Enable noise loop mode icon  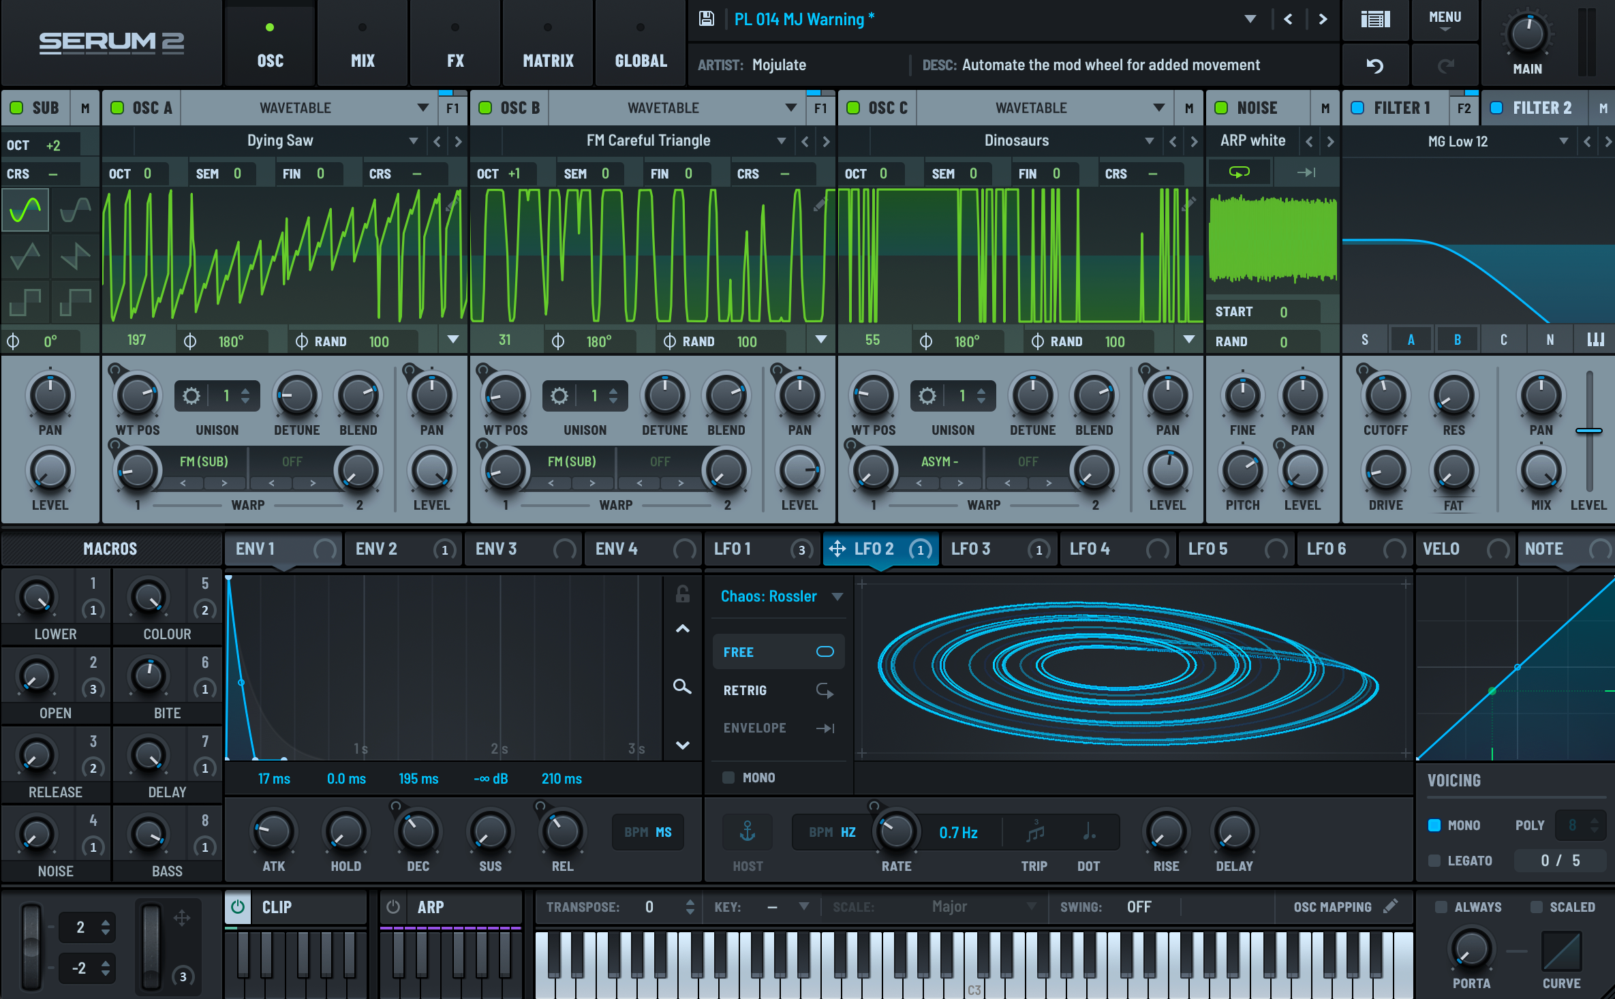point(1239,172)
